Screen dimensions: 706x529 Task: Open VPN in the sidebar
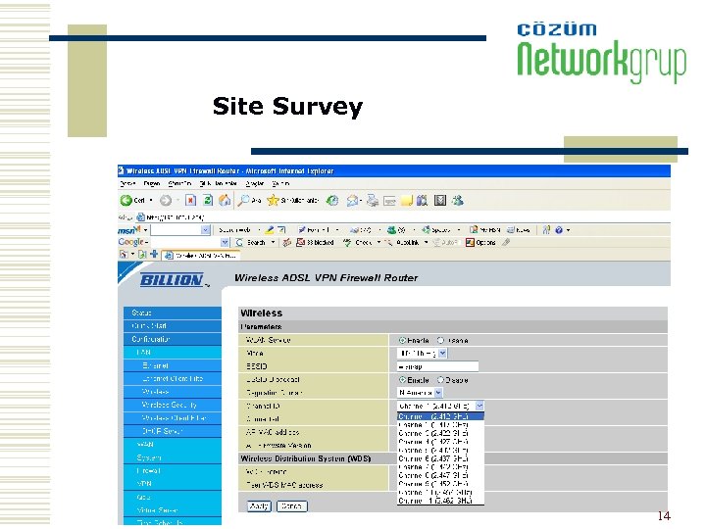tap(173, 484)
